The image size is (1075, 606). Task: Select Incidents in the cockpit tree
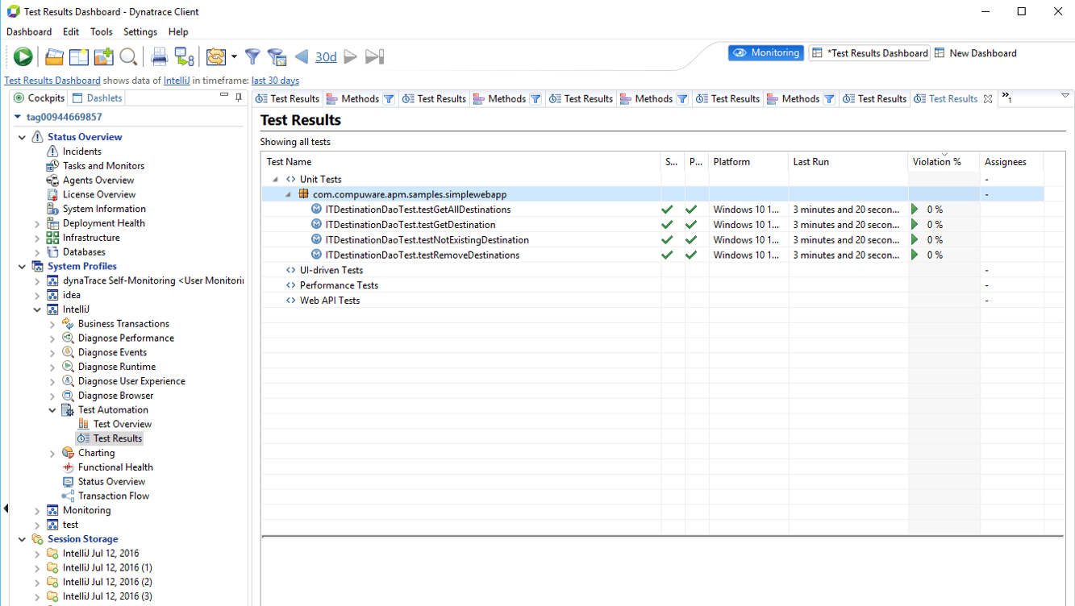click(81, 151)
